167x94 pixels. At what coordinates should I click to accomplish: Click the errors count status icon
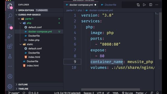pos(31,93)
